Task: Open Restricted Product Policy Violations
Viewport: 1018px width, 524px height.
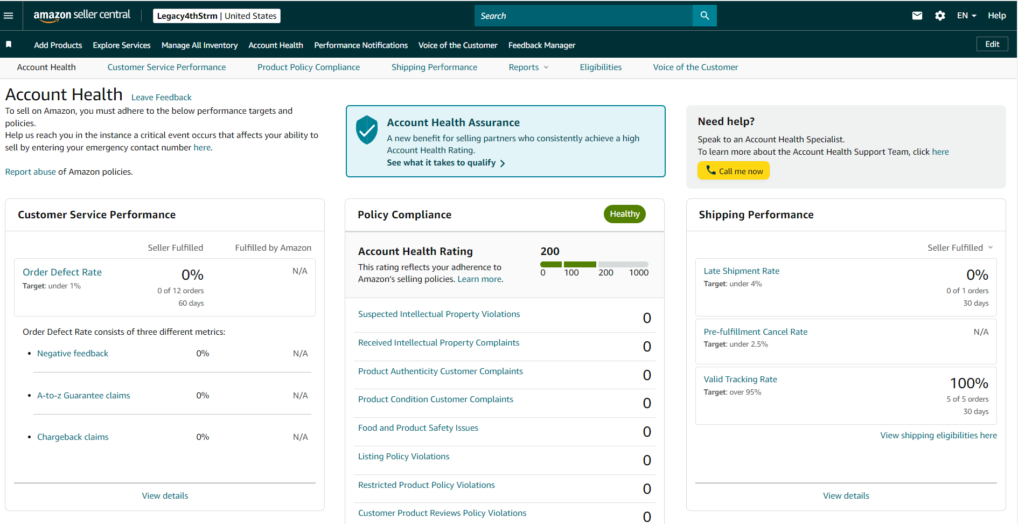Action: point(427,485)
